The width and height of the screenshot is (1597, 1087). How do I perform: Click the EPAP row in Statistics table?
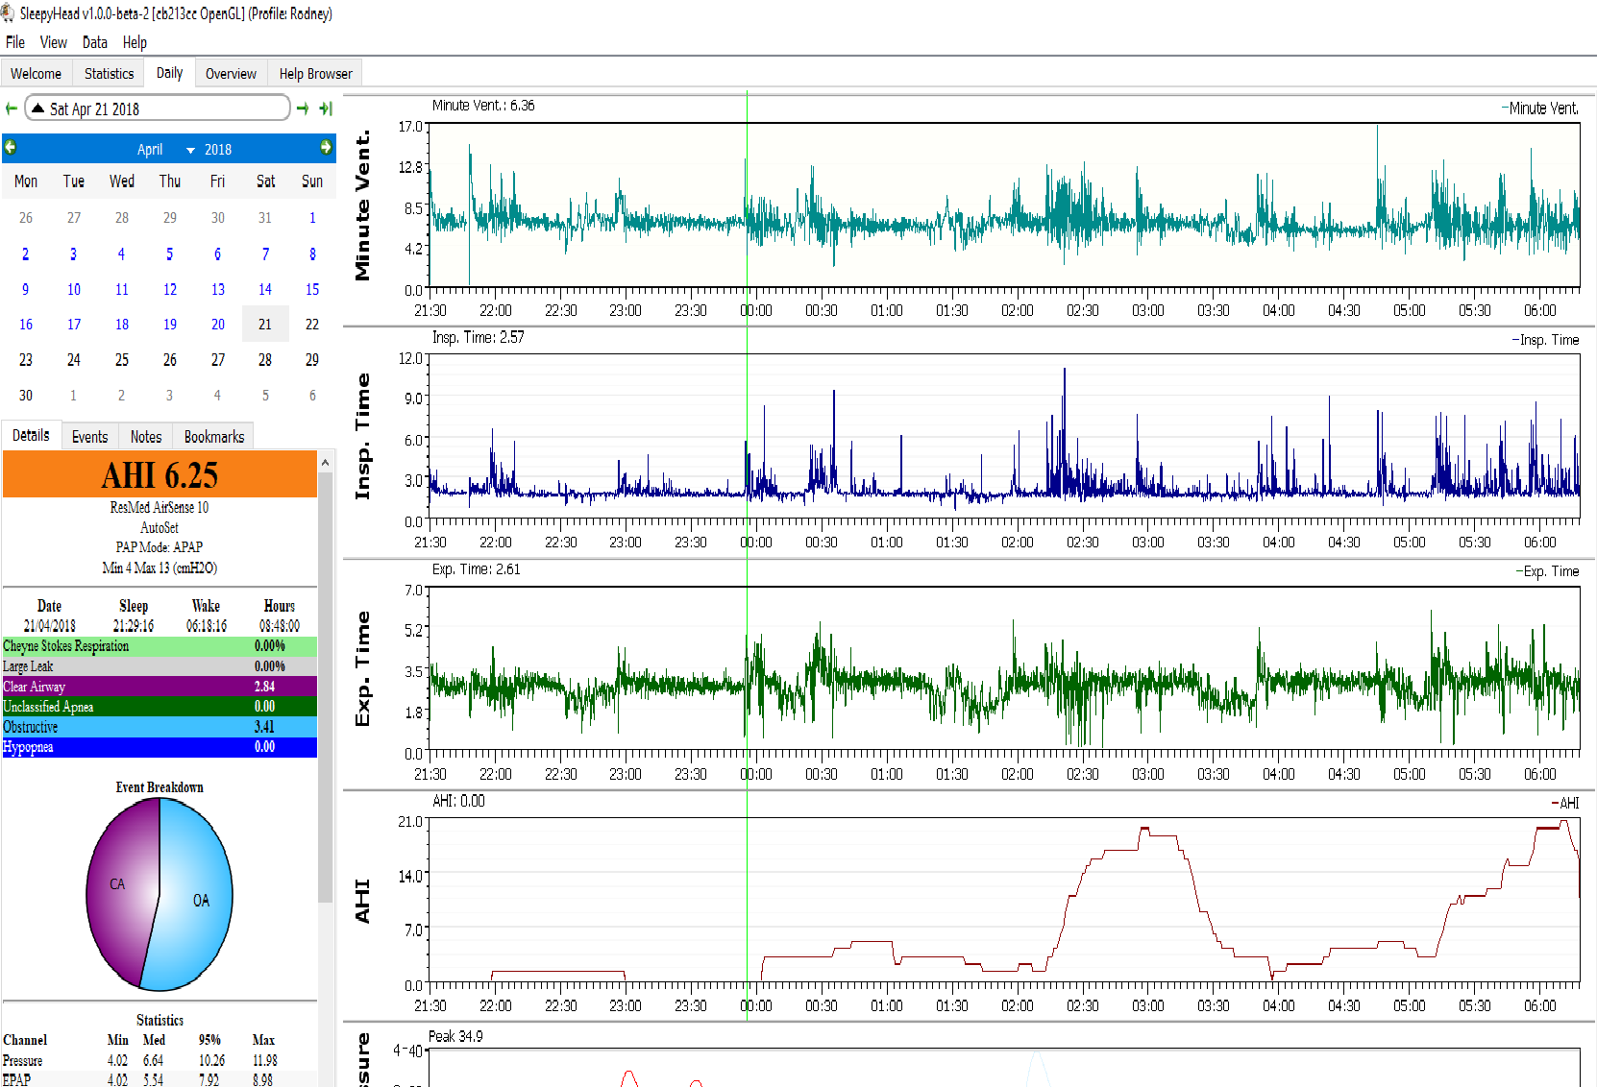point(160,1079)
